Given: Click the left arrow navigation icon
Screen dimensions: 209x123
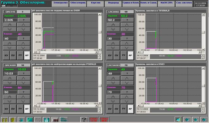Looking at the screenshot, I should pyautogui.click(x=187, y=120).
